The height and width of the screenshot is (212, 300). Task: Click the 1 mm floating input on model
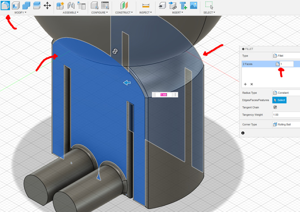tap(164, 95)
